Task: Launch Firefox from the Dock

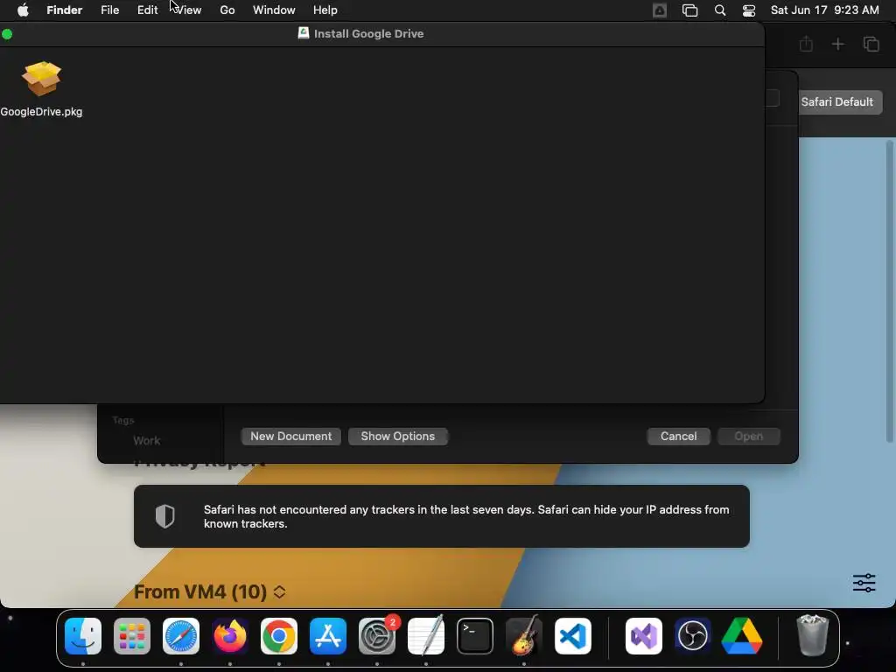Action: click(230, 636)
